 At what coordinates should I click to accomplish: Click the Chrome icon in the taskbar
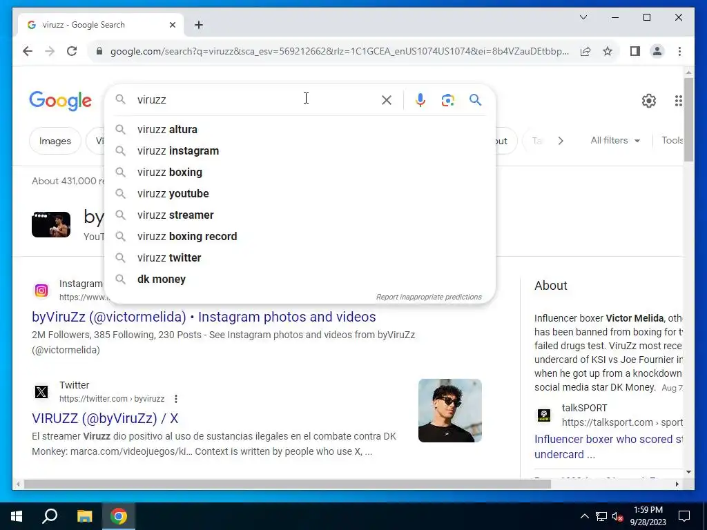coord(119,516)
